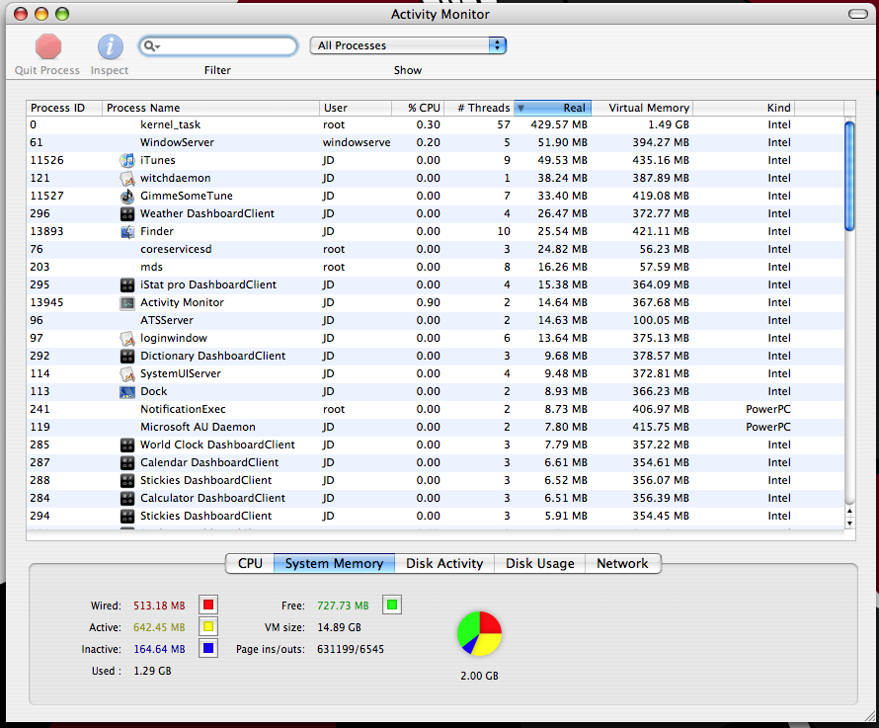The height and width of the screenshot is (728, 879).
Task: Click the iTunes app icon in list
Action: tap(127, 160)
